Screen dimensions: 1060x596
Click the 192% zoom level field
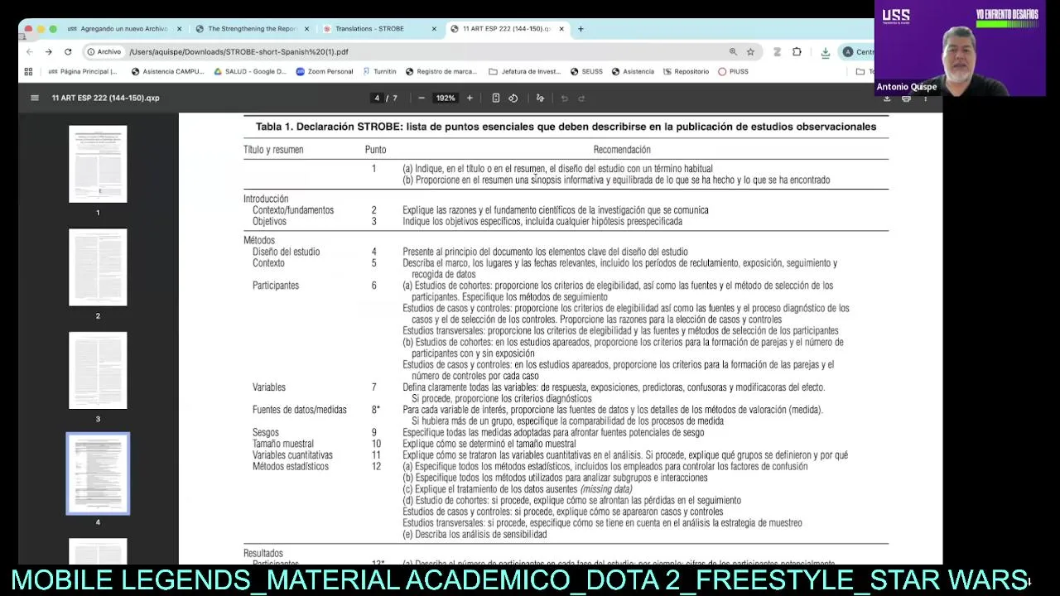coord(446,98)
